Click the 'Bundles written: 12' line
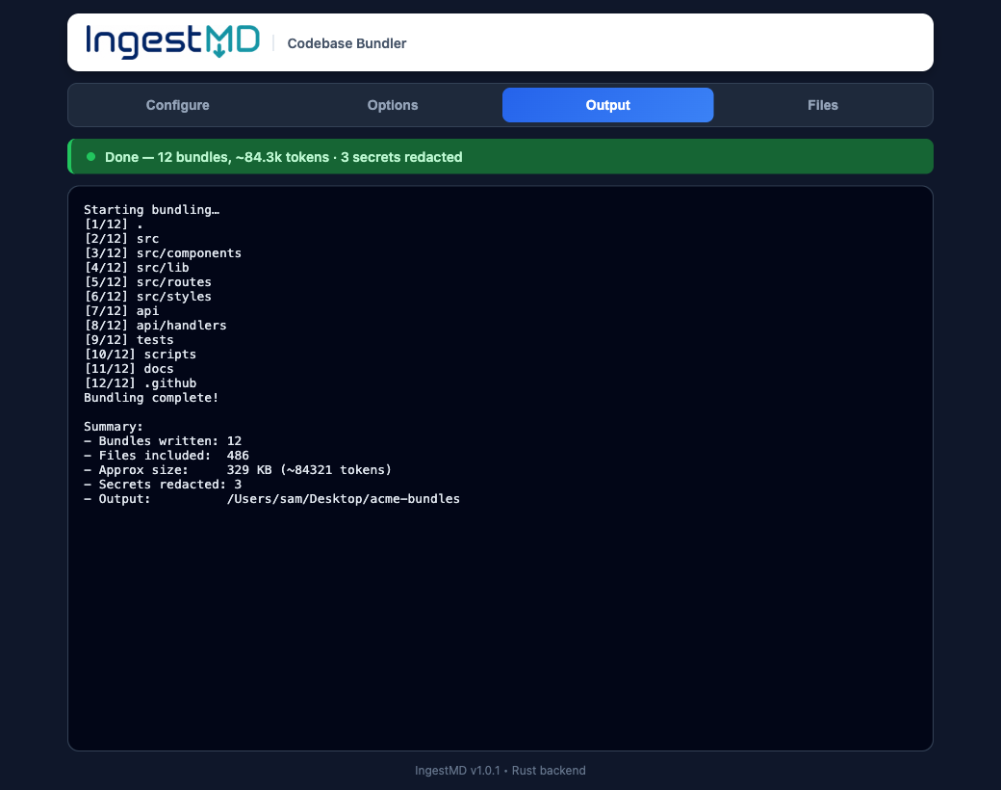Screen dimensions: 1001x790 163,441
